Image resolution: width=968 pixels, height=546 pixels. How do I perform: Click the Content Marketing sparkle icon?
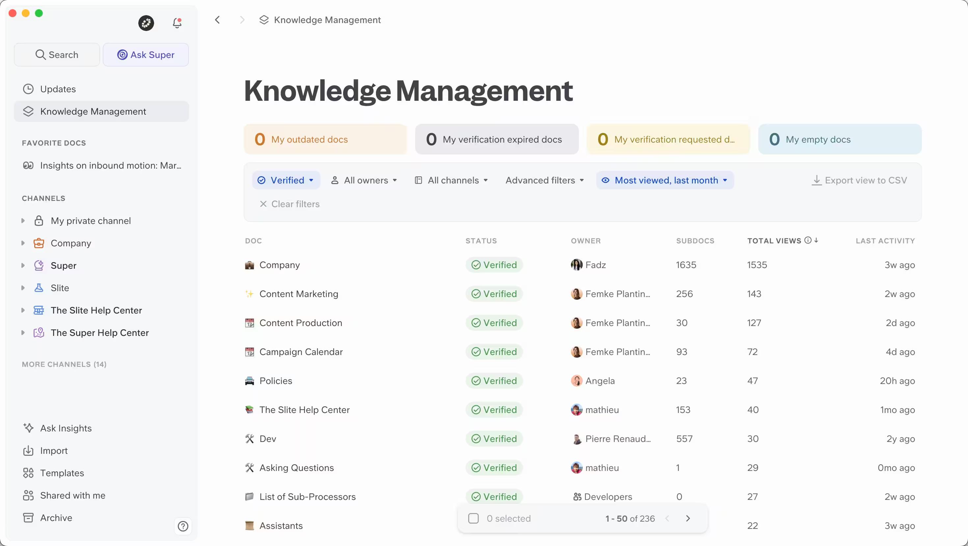[x=250, y=294]
